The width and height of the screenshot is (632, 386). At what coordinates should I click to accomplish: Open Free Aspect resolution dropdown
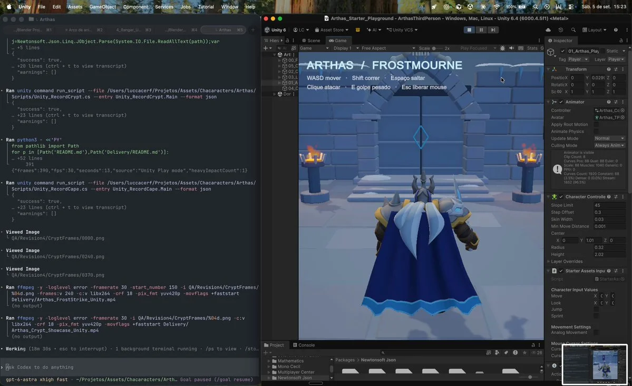coord(388,48)
